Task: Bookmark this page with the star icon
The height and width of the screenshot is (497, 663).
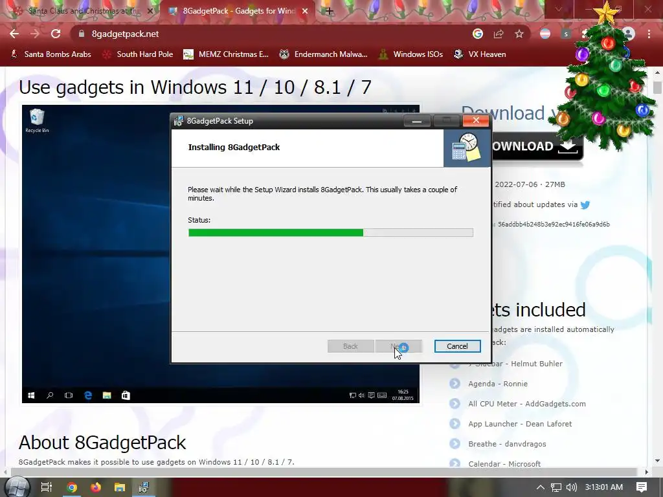Action: click(519, 34)
